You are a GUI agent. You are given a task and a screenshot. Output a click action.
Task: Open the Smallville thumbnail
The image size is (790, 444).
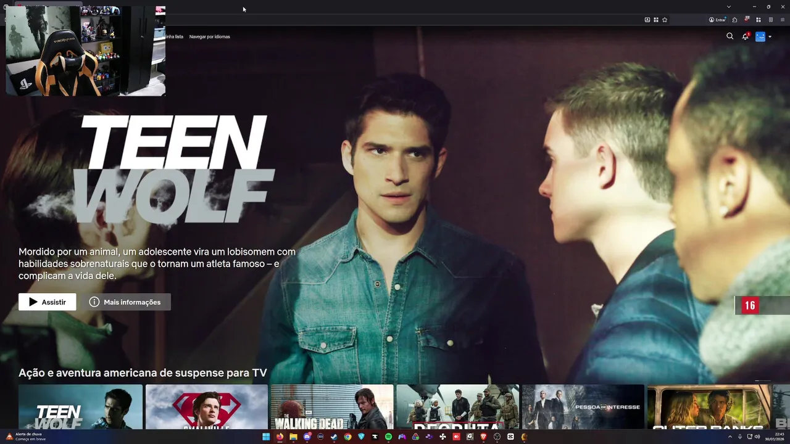pyautogui.click(x=207, y=406)
